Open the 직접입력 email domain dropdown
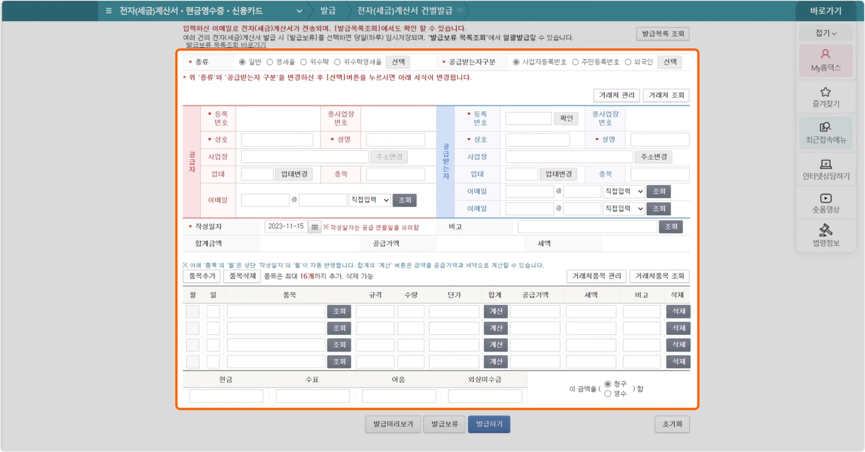The image size is (865, 452). pos(369,200)
